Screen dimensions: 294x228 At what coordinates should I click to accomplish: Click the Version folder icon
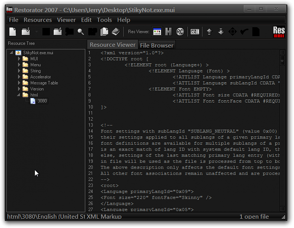click(25, 89)
